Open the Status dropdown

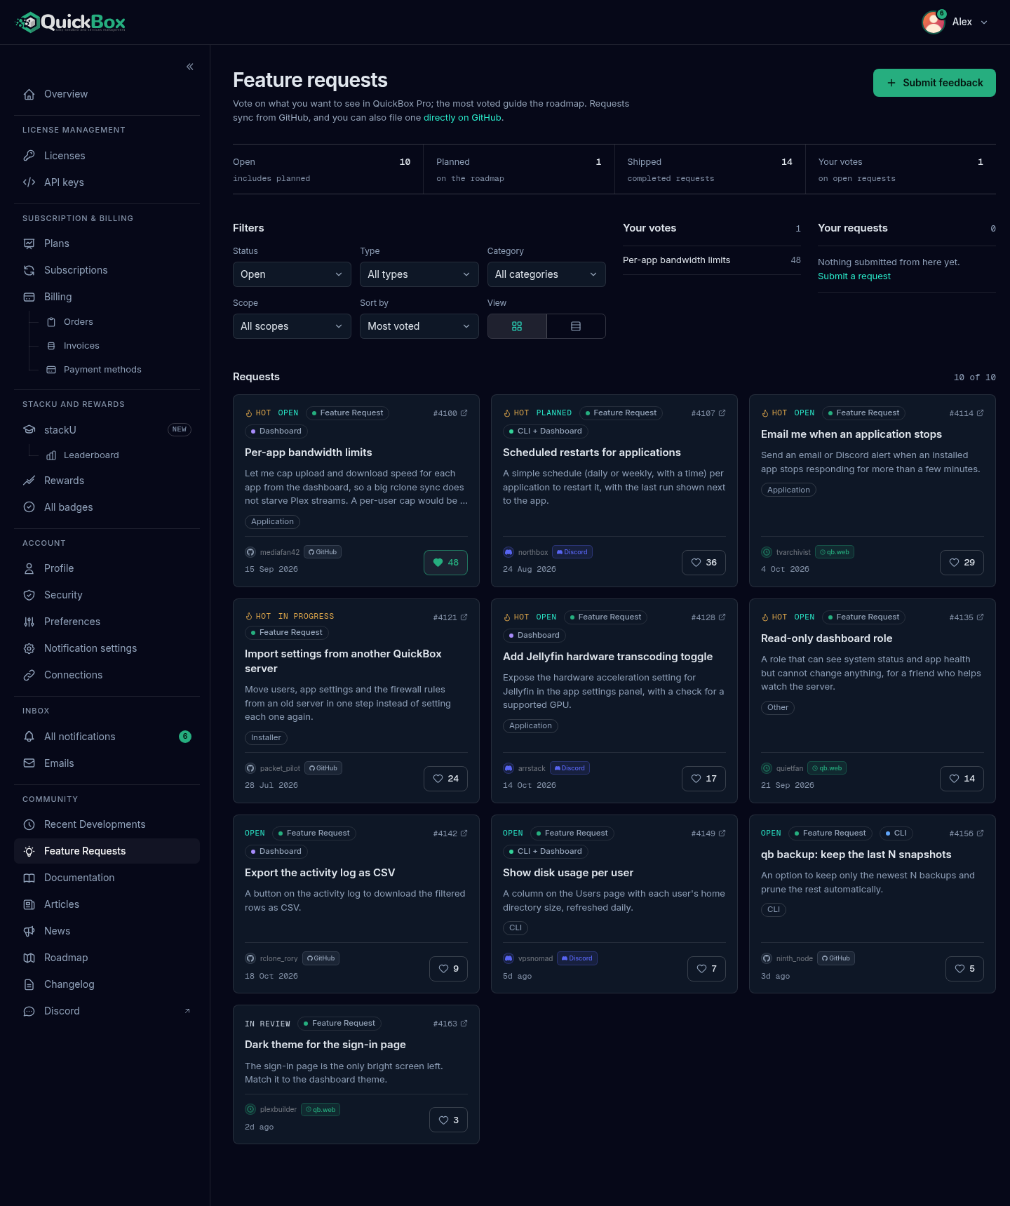292,274
